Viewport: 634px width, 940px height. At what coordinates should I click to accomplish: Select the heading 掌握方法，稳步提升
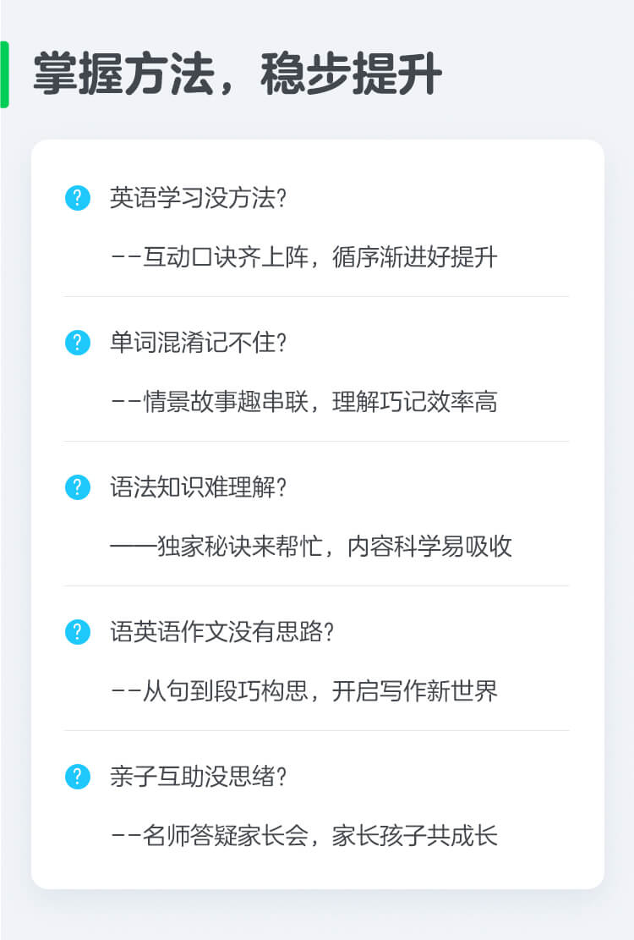pyautogui.click(x=238, y=74)
